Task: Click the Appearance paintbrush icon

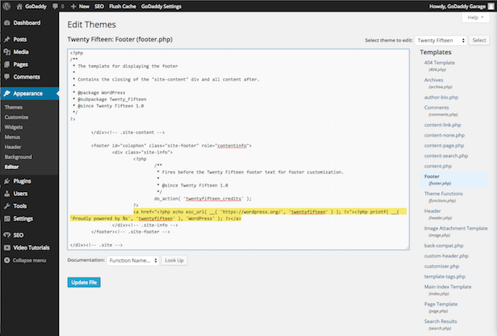Action: coord(7,93)
